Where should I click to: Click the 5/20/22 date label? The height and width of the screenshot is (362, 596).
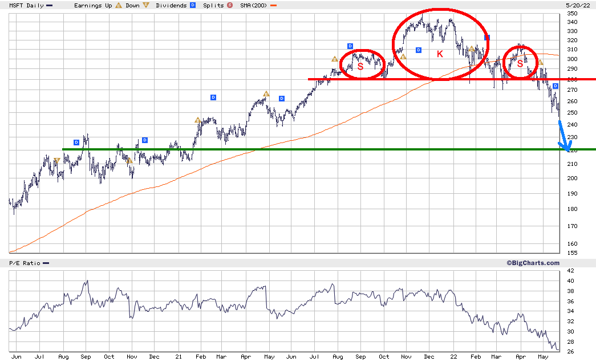tap(578, 6)
